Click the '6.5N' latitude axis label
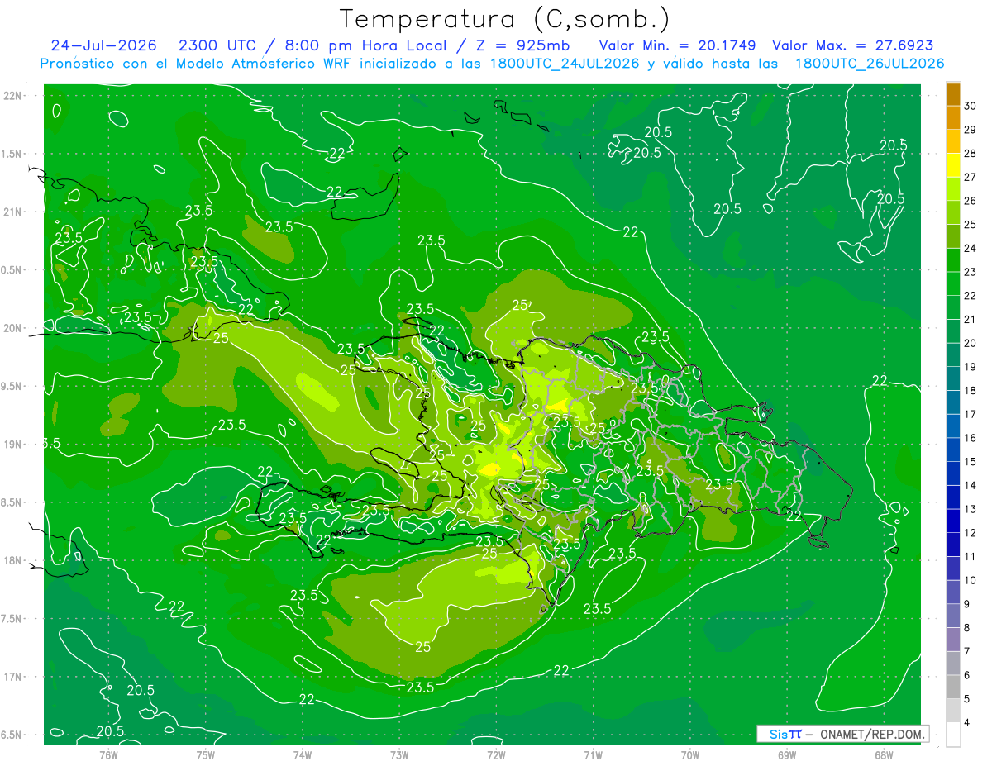This screenshot has height=766, width=992. point(12,735)
